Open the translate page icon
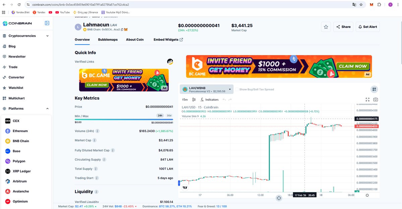Viewport: 402px width, 209px height. (x=354, y=5)
